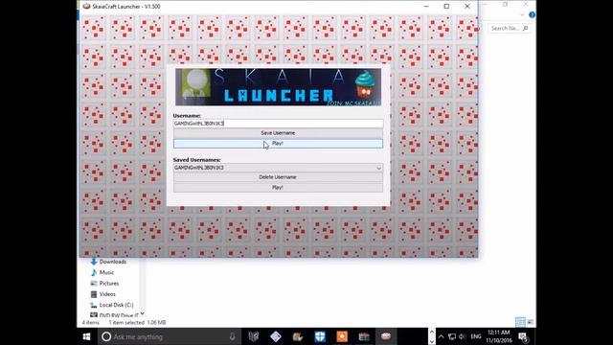Click the Save Username button
Screen dimensions: 613x345
tap(278, 133)
